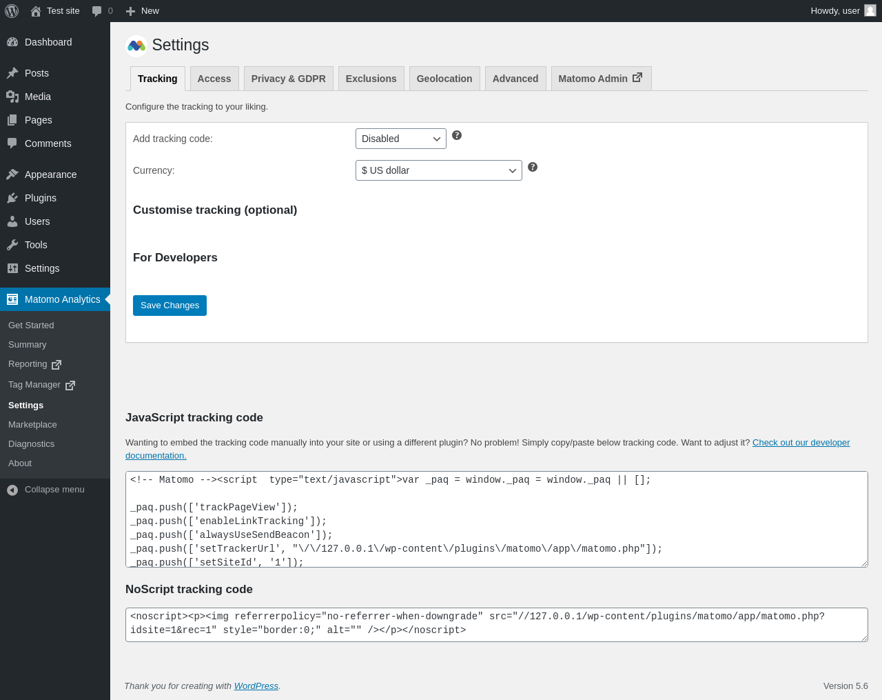Click the NoScript tracking code text box
Image resolution: width=882 pixels, height=700 pixels.
496,624
